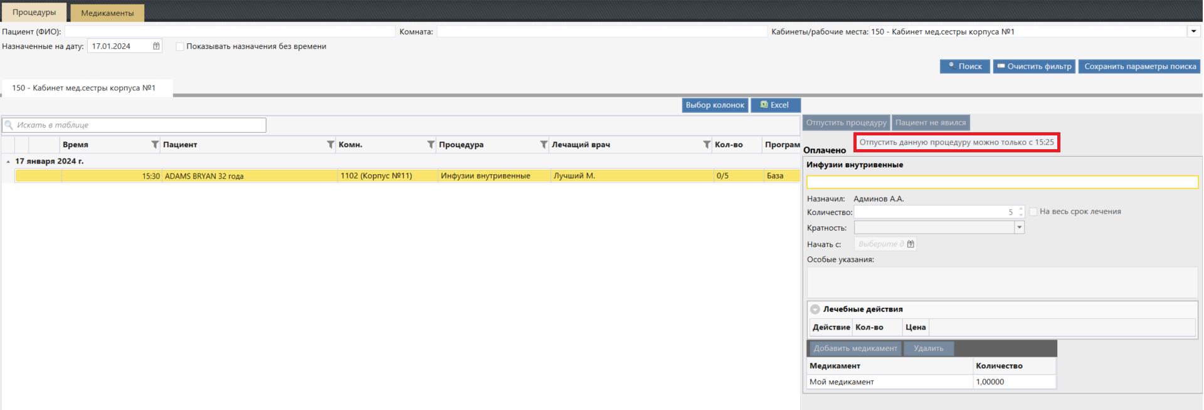
Task: Click the Поиск button
Action: (x=964, y=66)
